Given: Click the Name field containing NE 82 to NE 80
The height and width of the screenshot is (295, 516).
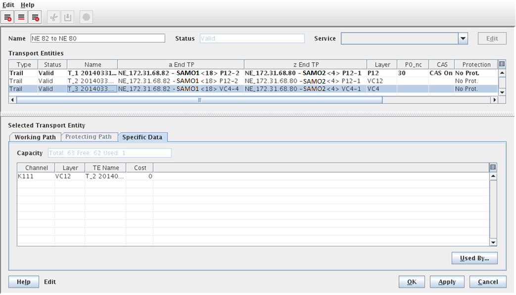Looking at the screenshot, I should click(x=97, y=39).
